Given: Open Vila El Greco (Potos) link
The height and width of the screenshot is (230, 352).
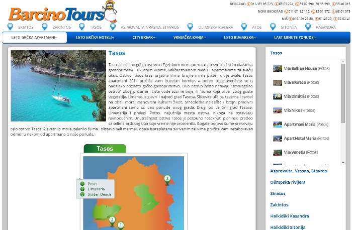Looking at the screenshot, I should (x=301, y=82).
